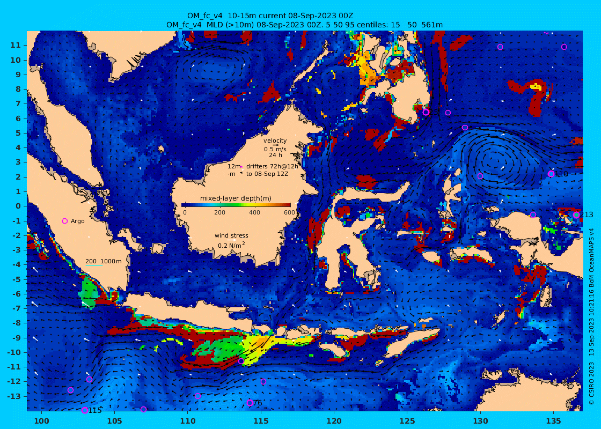The height and width of the screenshot is (429, 601).
Task: Click the mixed-layer depth color bar
Action: [236, 205]
